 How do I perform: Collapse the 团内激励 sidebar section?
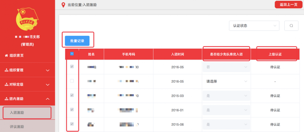pyautogui.click(x=47, y=99)
